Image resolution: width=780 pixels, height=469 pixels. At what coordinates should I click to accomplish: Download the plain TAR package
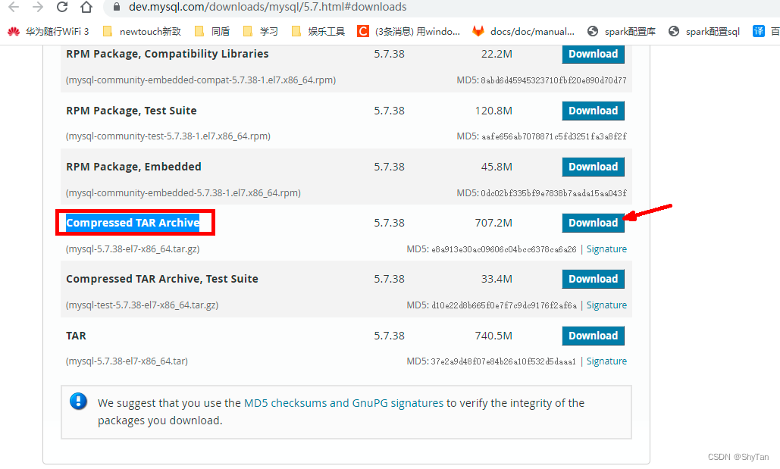click(593, 335)
